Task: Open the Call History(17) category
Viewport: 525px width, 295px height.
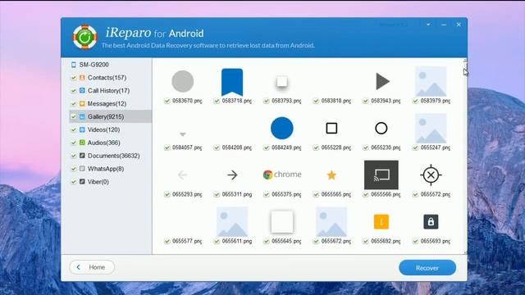Action: [x=108, y=91]
